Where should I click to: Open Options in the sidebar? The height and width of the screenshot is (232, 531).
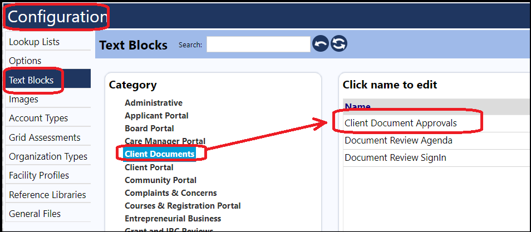pos(25,61)
